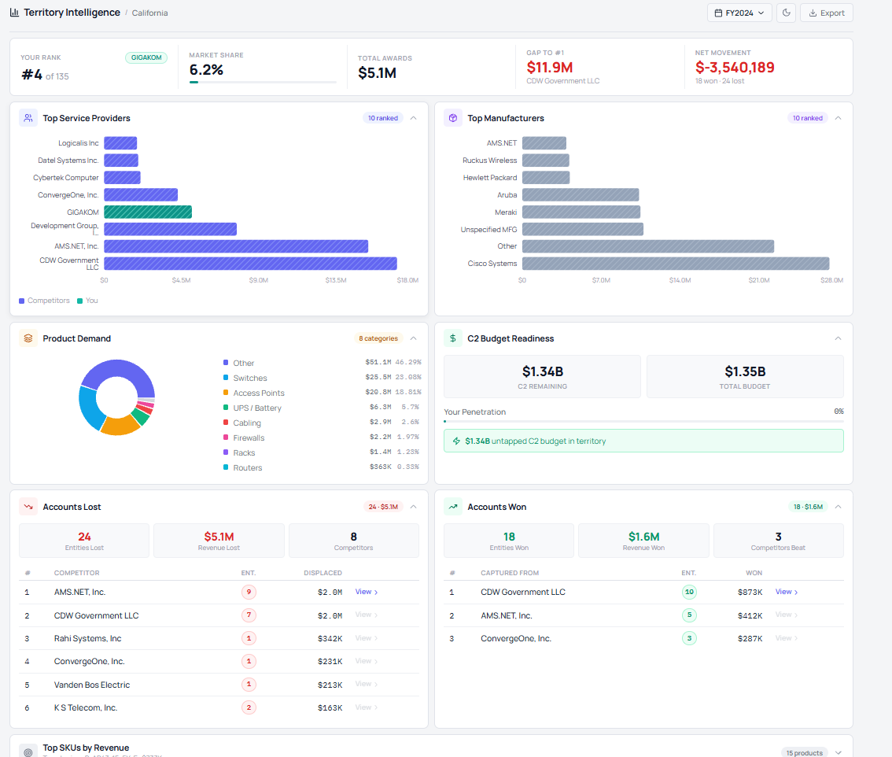Expand the Top SKUs by Revenue panel

click(838, 752)
